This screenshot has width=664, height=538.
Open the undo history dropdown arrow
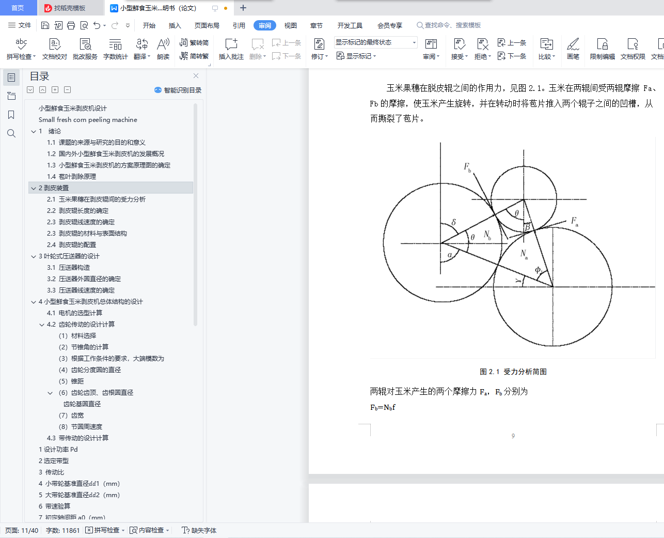(x=104, y=25)
